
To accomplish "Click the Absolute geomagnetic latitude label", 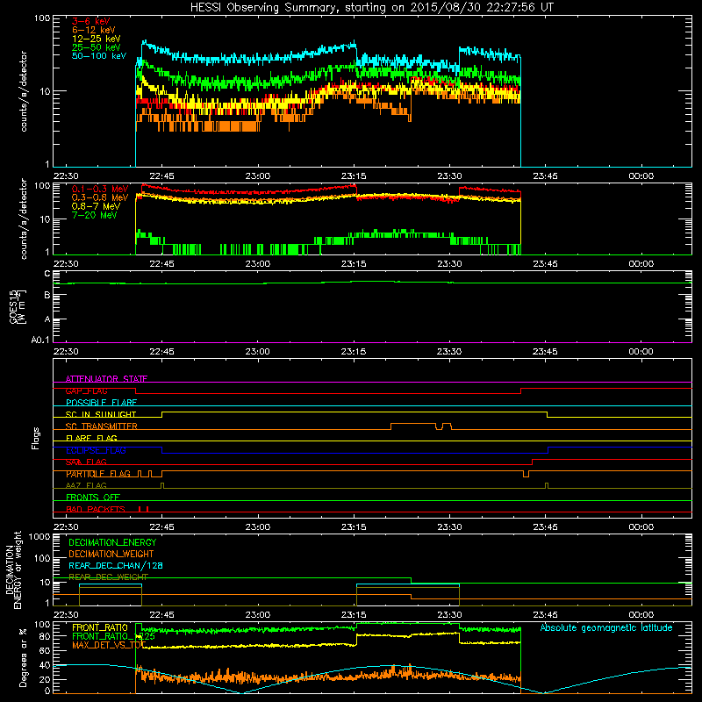I will (606, 628).
